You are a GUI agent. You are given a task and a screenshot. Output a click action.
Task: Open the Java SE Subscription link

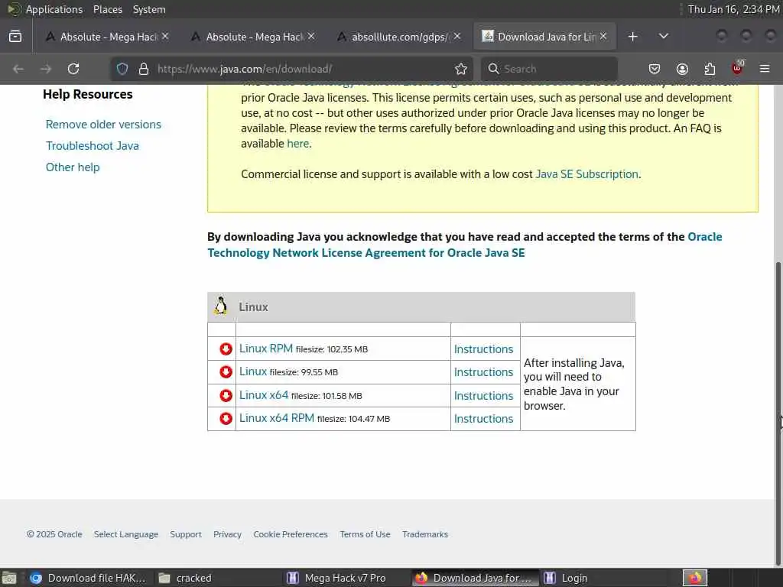pyautogui.click(x=586, y=174)
